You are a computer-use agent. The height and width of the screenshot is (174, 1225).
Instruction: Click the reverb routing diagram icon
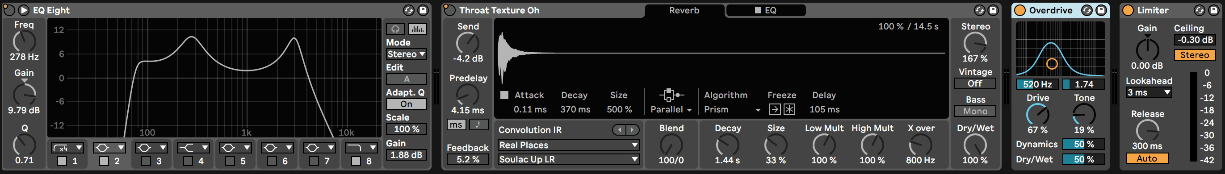click(x=671, y=95)
